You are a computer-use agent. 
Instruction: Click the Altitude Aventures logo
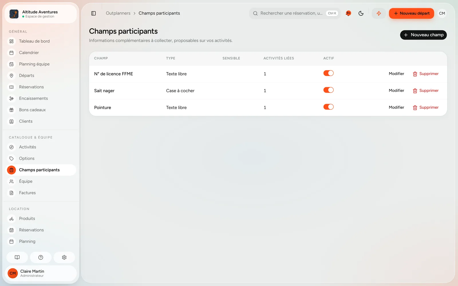(14, 14)
